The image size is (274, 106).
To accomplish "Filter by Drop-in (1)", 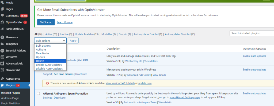I will click(125, 34).
